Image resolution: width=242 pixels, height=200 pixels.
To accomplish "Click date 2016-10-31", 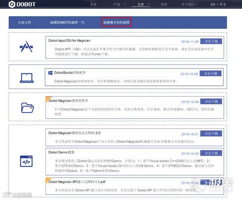I will (190, 134).
